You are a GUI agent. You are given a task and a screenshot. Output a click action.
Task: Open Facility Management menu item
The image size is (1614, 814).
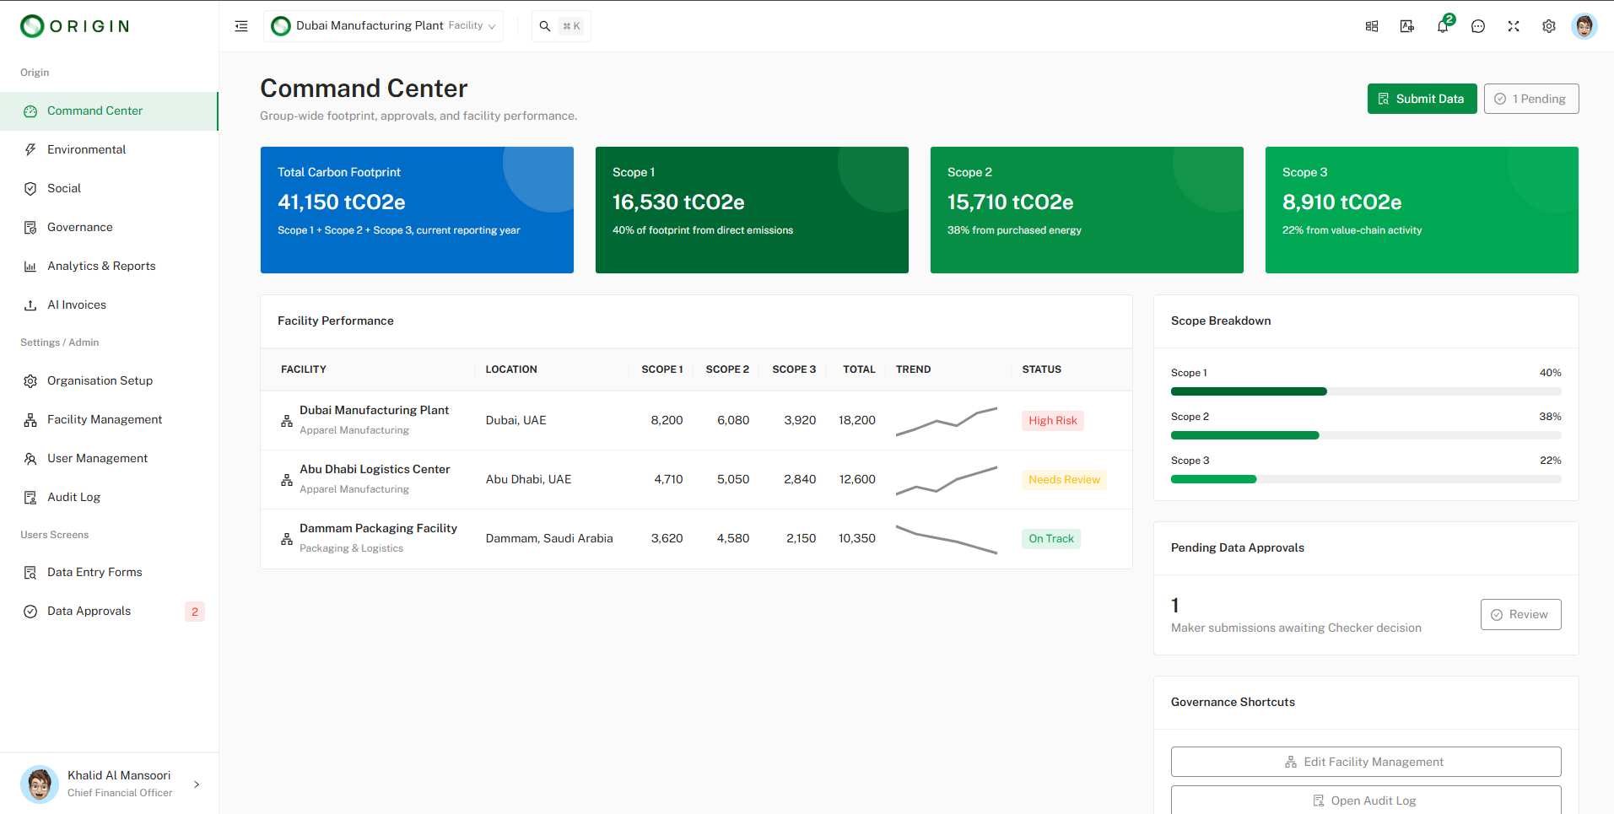pyautogui.click(x=109, y=420)
